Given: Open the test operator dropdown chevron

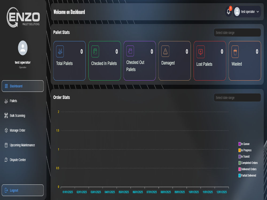Looking at the screenshot, I should (258, 12).
